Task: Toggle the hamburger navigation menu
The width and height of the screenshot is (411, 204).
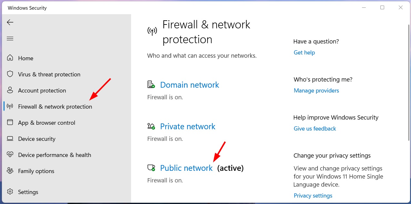Action: 10,39
